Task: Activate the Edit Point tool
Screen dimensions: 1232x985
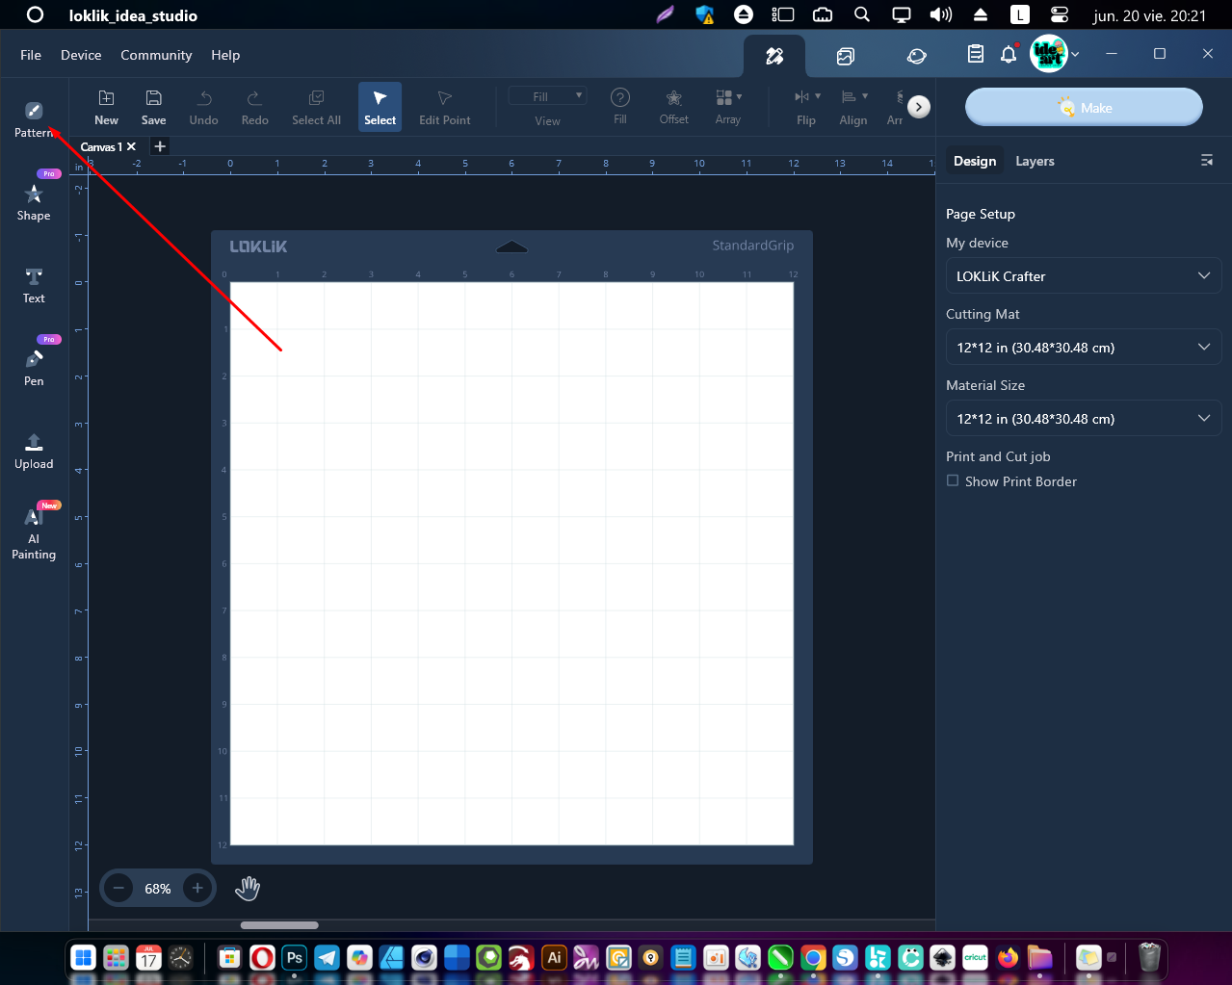Action: pyautogui.click(x=444, y=107)
